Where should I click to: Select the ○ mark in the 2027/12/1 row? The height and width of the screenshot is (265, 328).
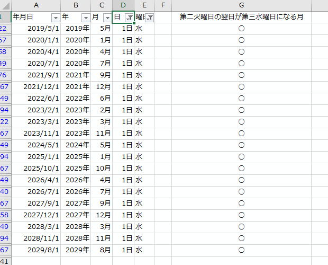(x=241, y=215)
